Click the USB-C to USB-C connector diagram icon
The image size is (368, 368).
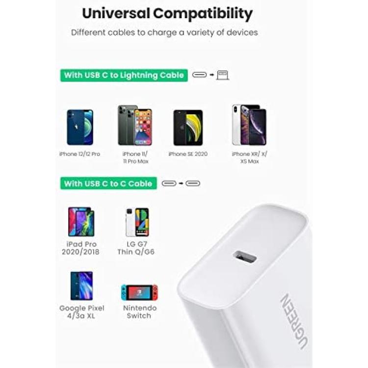click(181, 184)
